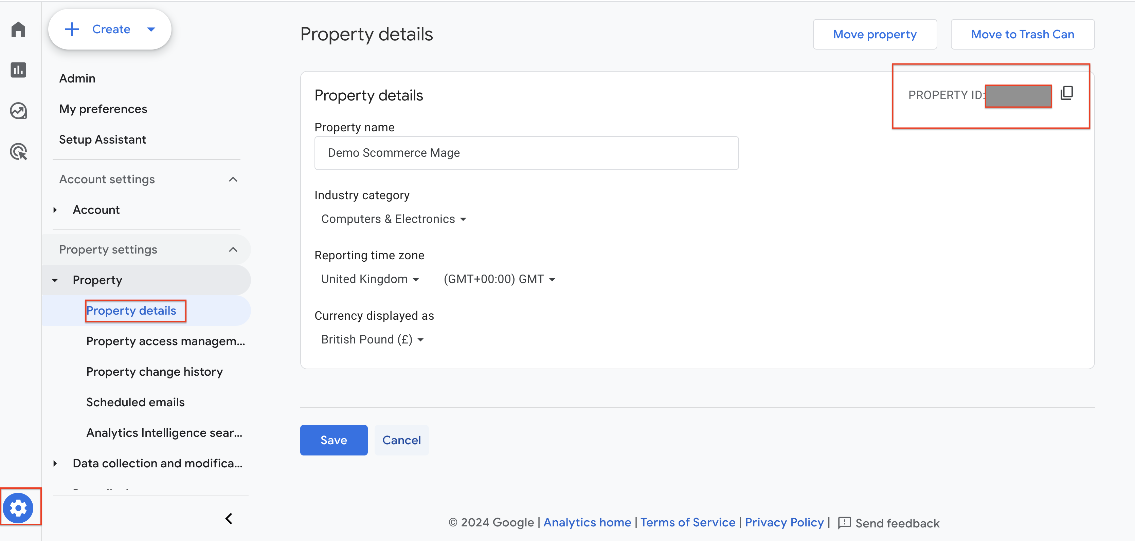Collapse the admin navigation panel arrow

[x=229, y=519]
